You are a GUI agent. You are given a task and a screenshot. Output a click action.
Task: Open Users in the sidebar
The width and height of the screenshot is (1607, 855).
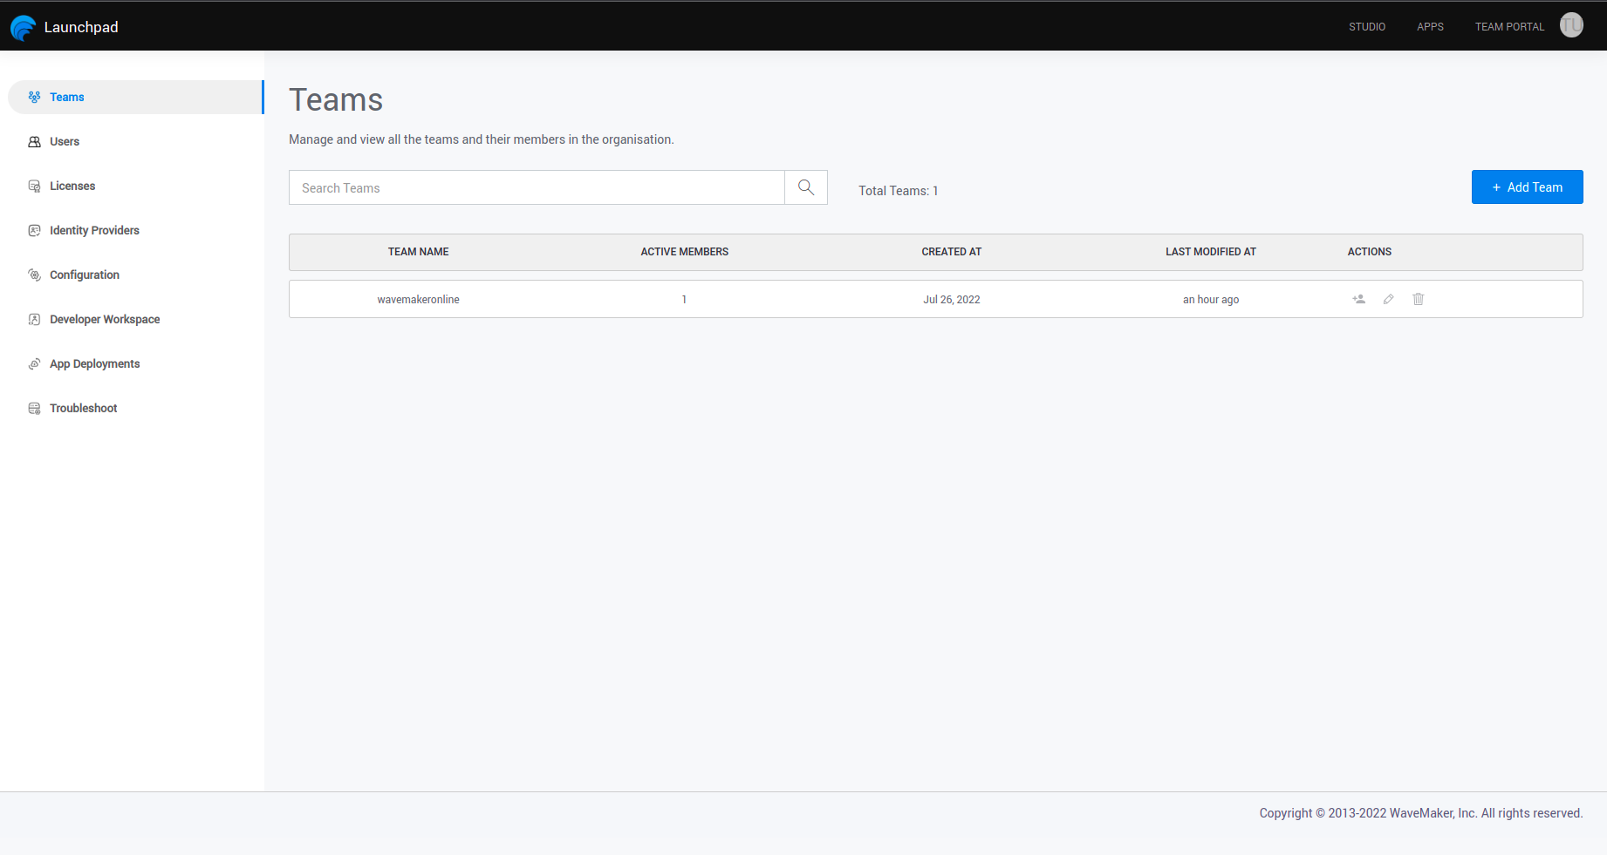tap(65, 141)
